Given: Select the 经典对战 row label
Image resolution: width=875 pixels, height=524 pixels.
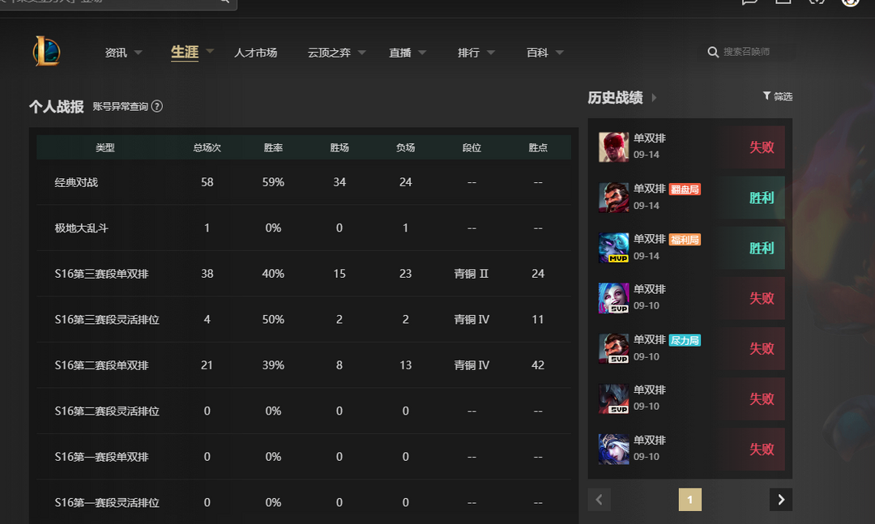Looking at the screenshot, I should [x=76, y=182].
